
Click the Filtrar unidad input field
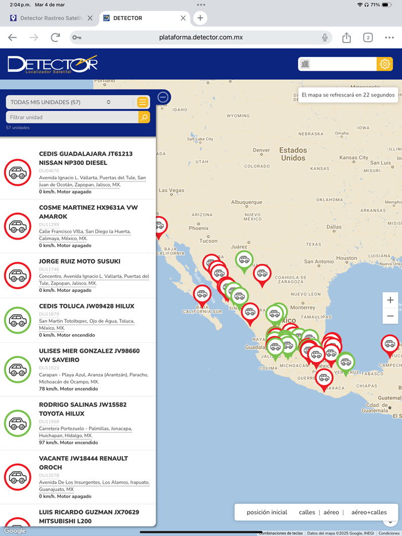pos(72,117)
